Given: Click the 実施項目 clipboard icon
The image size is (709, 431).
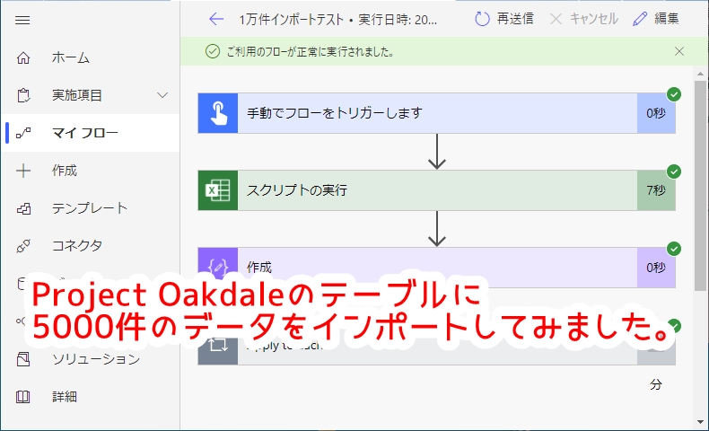Looking at the screenshot, I should pos(23,95).
